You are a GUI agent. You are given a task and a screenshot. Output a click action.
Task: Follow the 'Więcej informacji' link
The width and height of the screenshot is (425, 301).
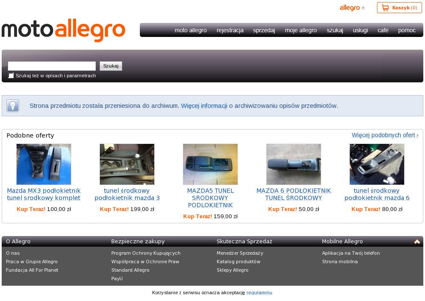click(204, 106)
